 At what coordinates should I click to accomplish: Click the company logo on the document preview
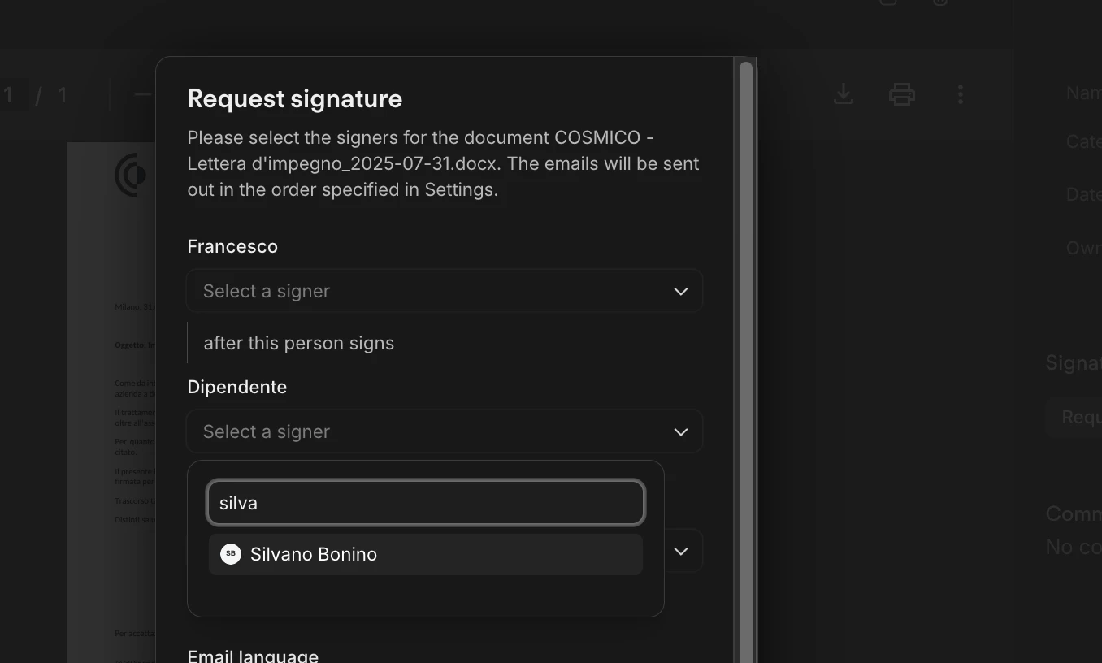[130, 175]
